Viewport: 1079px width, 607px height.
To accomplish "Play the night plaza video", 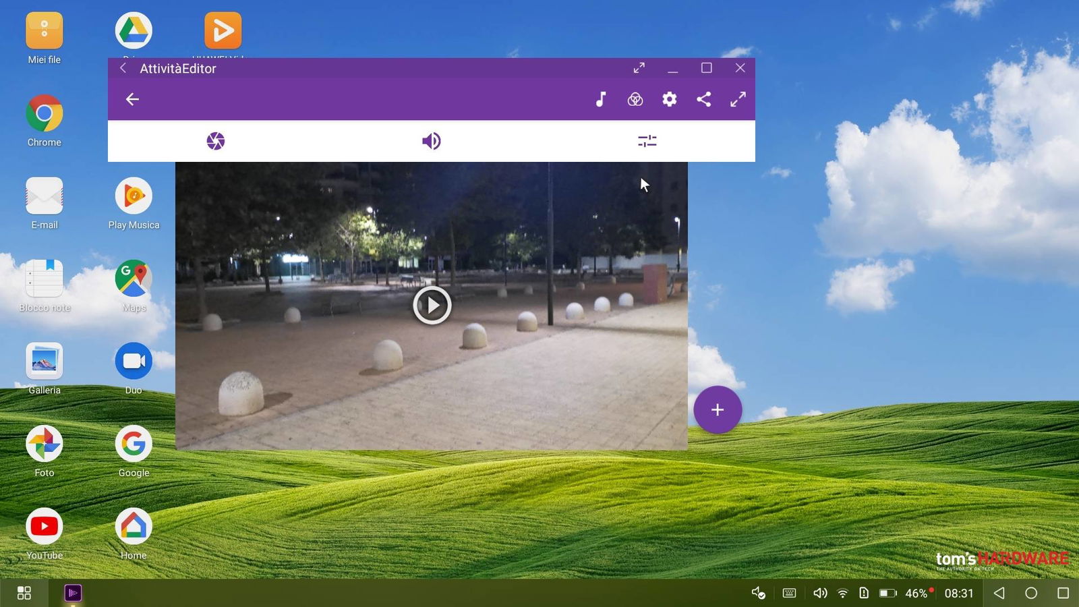I will tap(432, 306).
